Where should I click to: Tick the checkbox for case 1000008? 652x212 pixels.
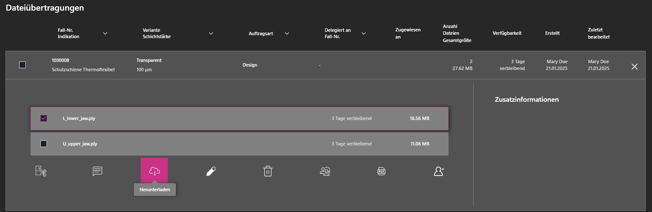pos(22,65)
